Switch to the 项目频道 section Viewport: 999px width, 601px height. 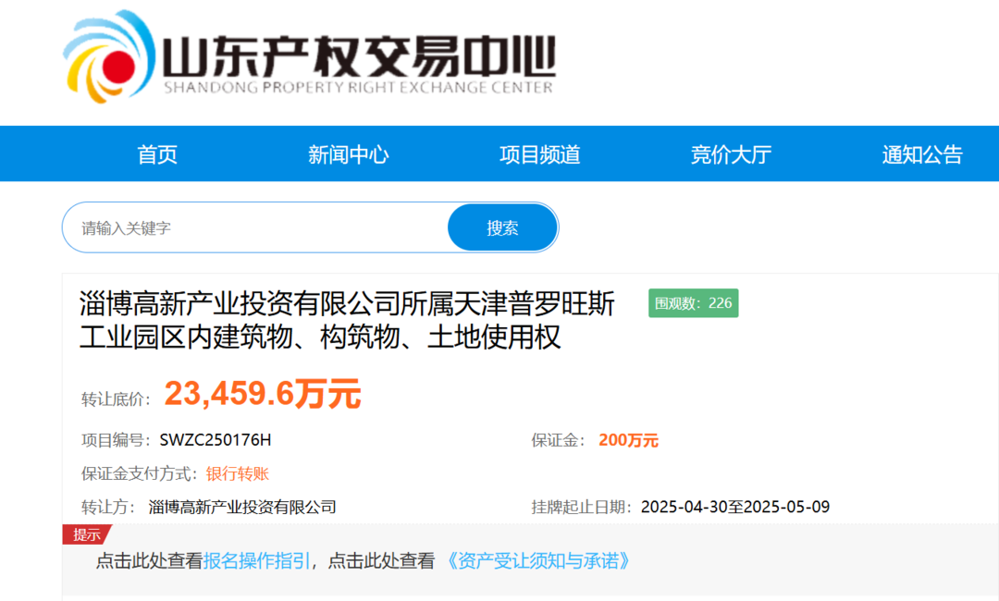coord(540,154)
